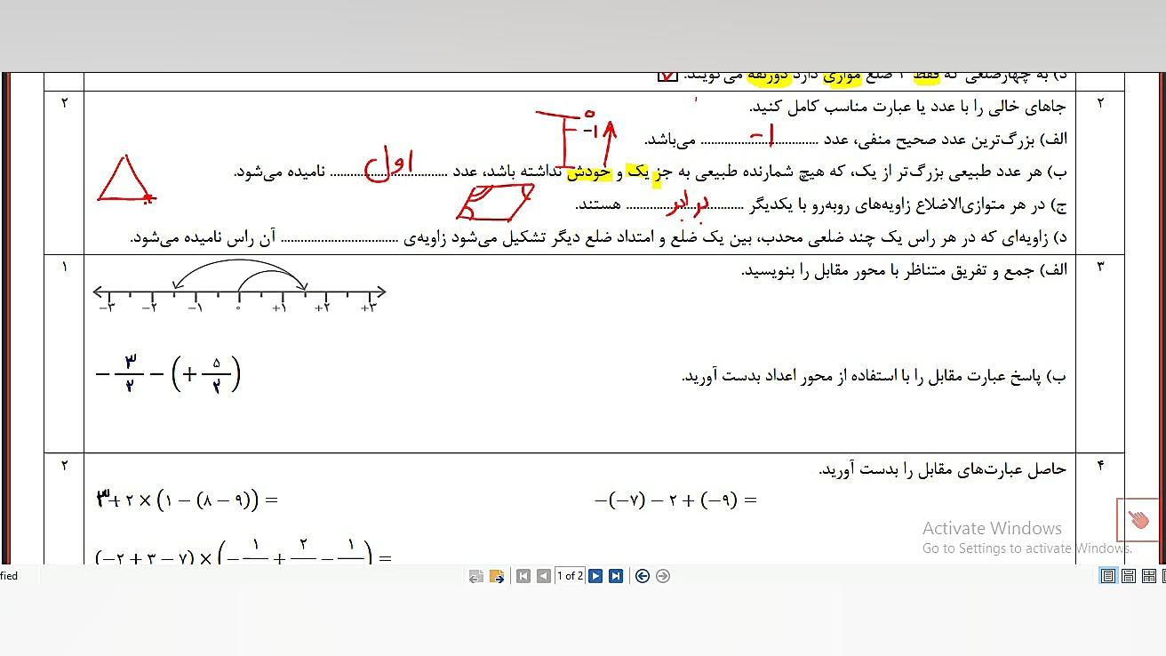Go to the first page

pos(523,576)
